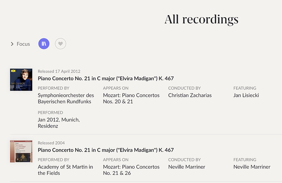Click Jan 2012, Munich, Residenz text
The width and height of the screenshot is (282, 183).
coord(59,123)
